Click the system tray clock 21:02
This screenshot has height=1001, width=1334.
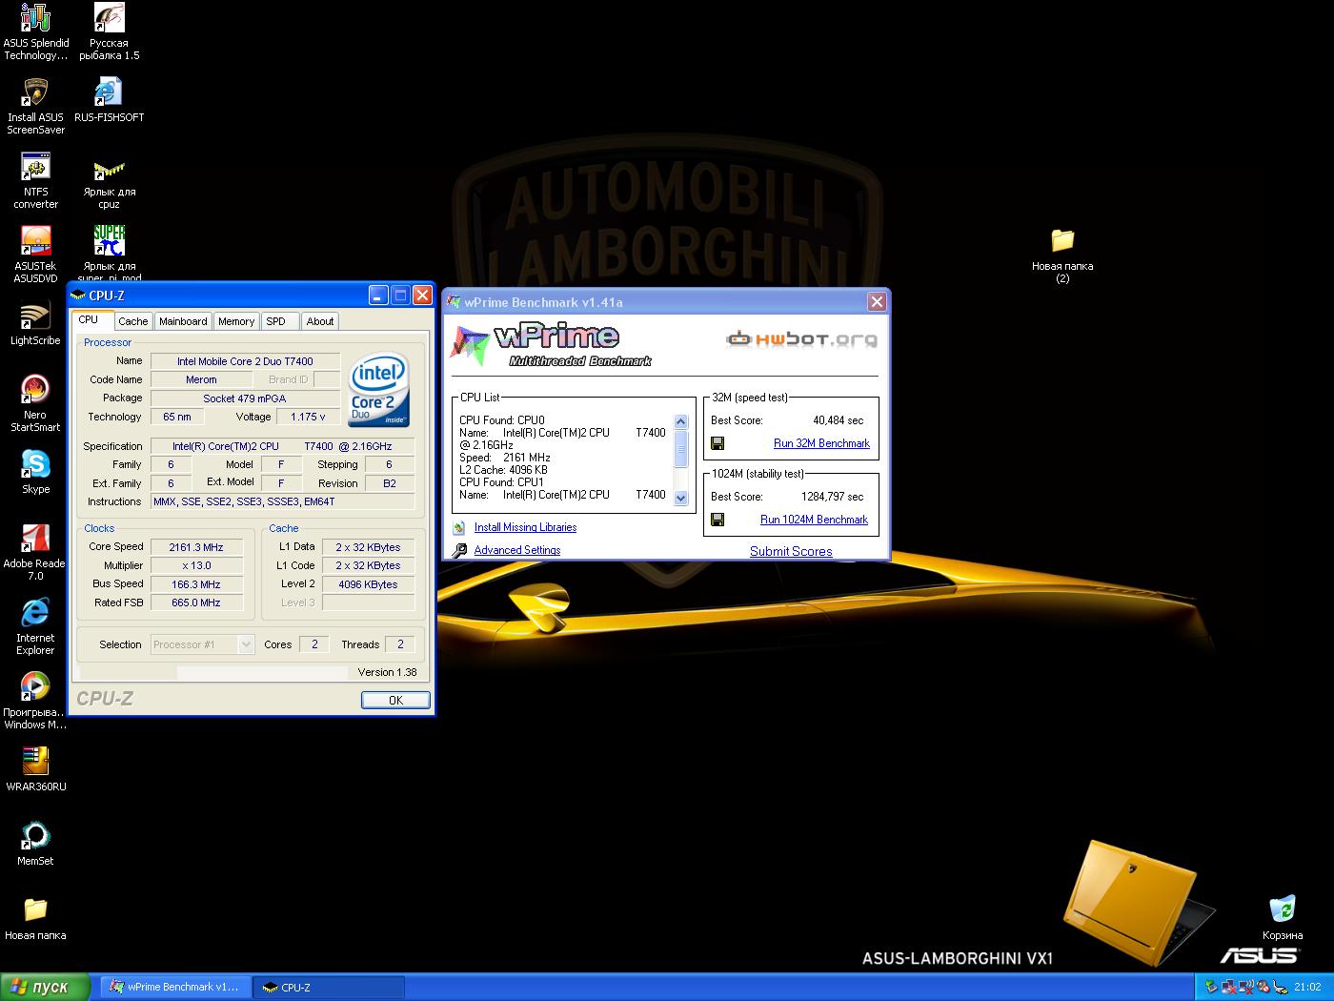(x=1307, y=987)
